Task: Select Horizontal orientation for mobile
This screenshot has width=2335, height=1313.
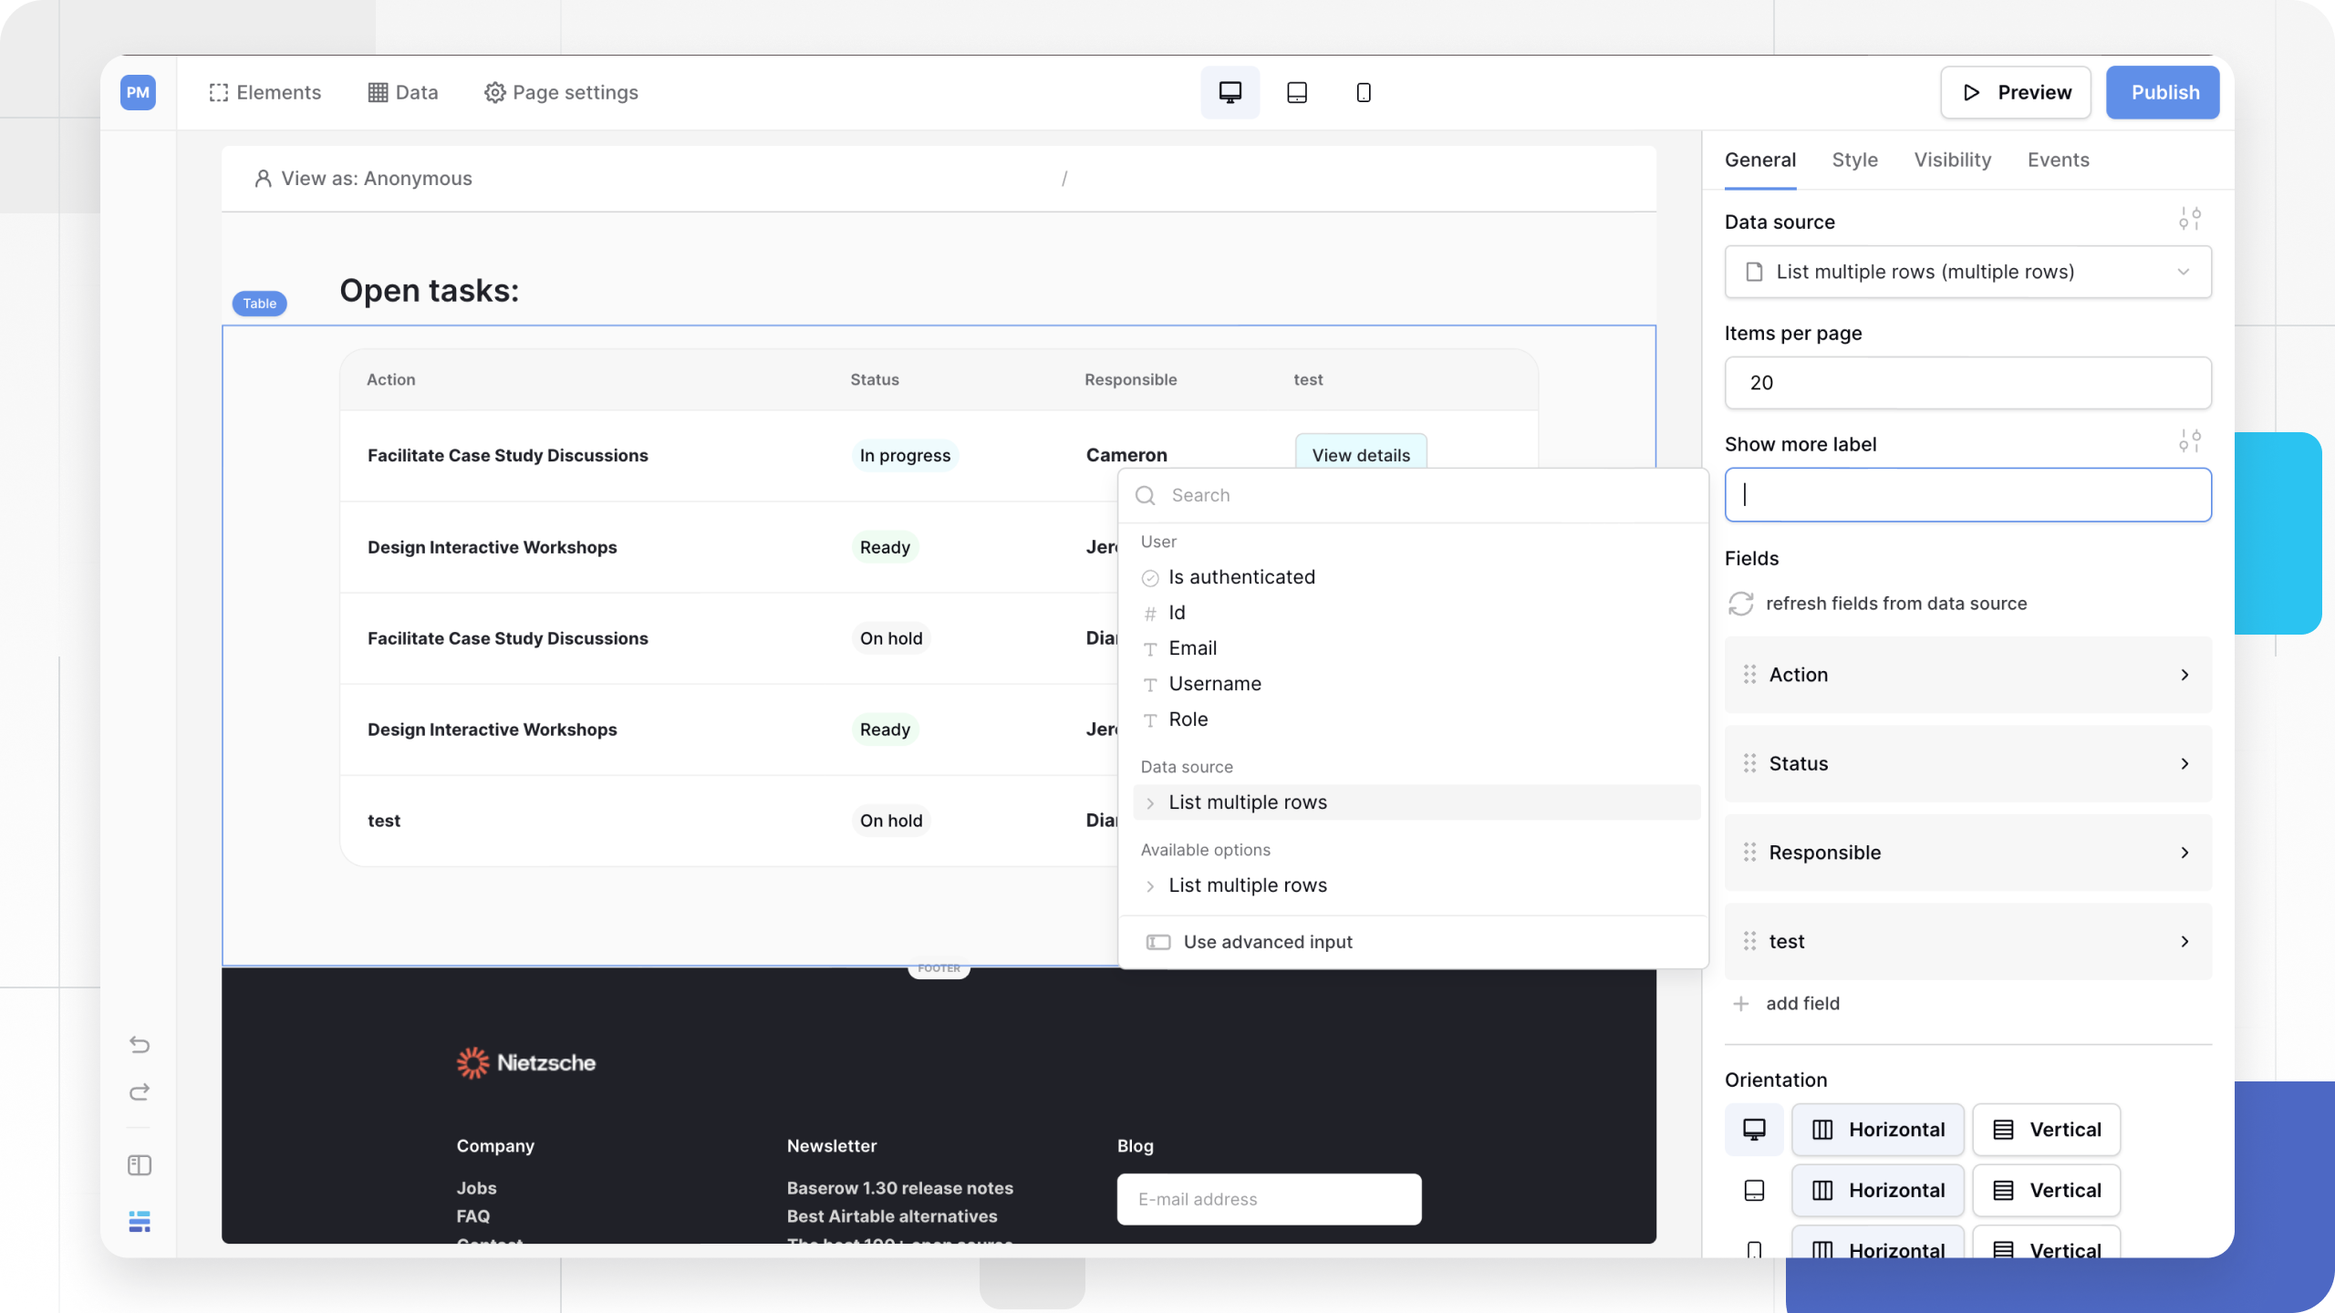Action: (1877, 1250)
